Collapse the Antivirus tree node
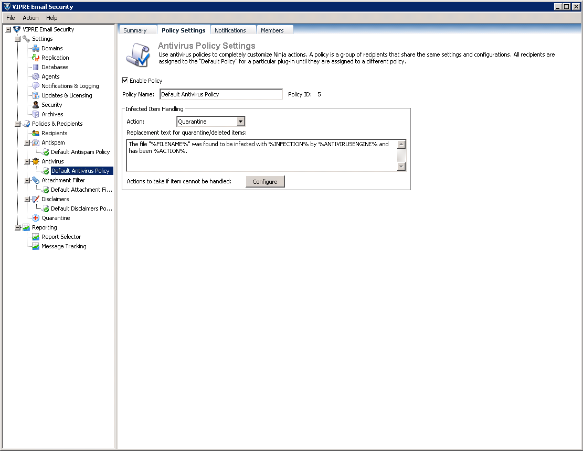 27,161
